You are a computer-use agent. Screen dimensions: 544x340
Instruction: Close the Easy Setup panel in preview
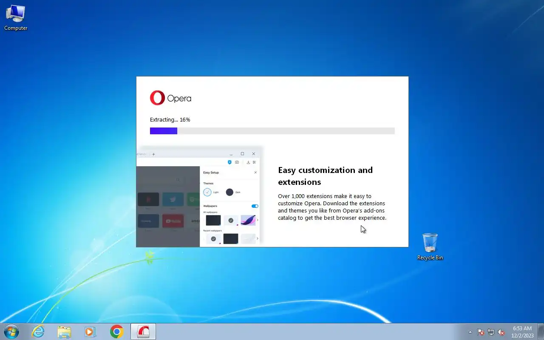pos(255,173)
